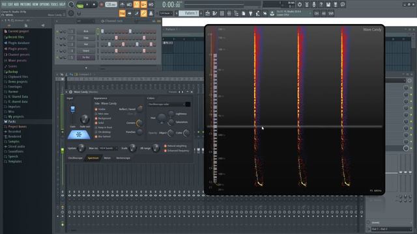The width and height of the screenshot is (417, 234).
Task: Open the plugin picker plug icon
Action: [x=250, y=13]
